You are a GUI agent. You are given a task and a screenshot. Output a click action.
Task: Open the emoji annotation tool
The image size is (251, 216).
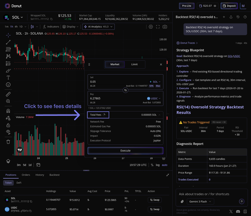(x=8, y=85)
